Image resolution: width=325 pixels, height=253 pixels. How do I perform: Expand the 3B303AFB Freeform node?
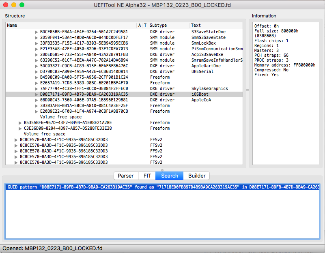click(36, 106)
